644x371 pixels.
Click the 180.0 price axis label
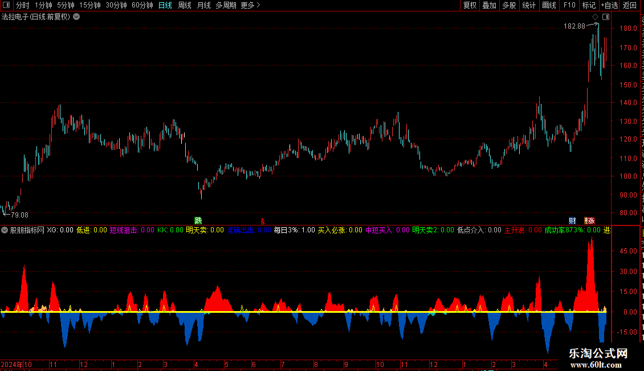pos(629,29)
